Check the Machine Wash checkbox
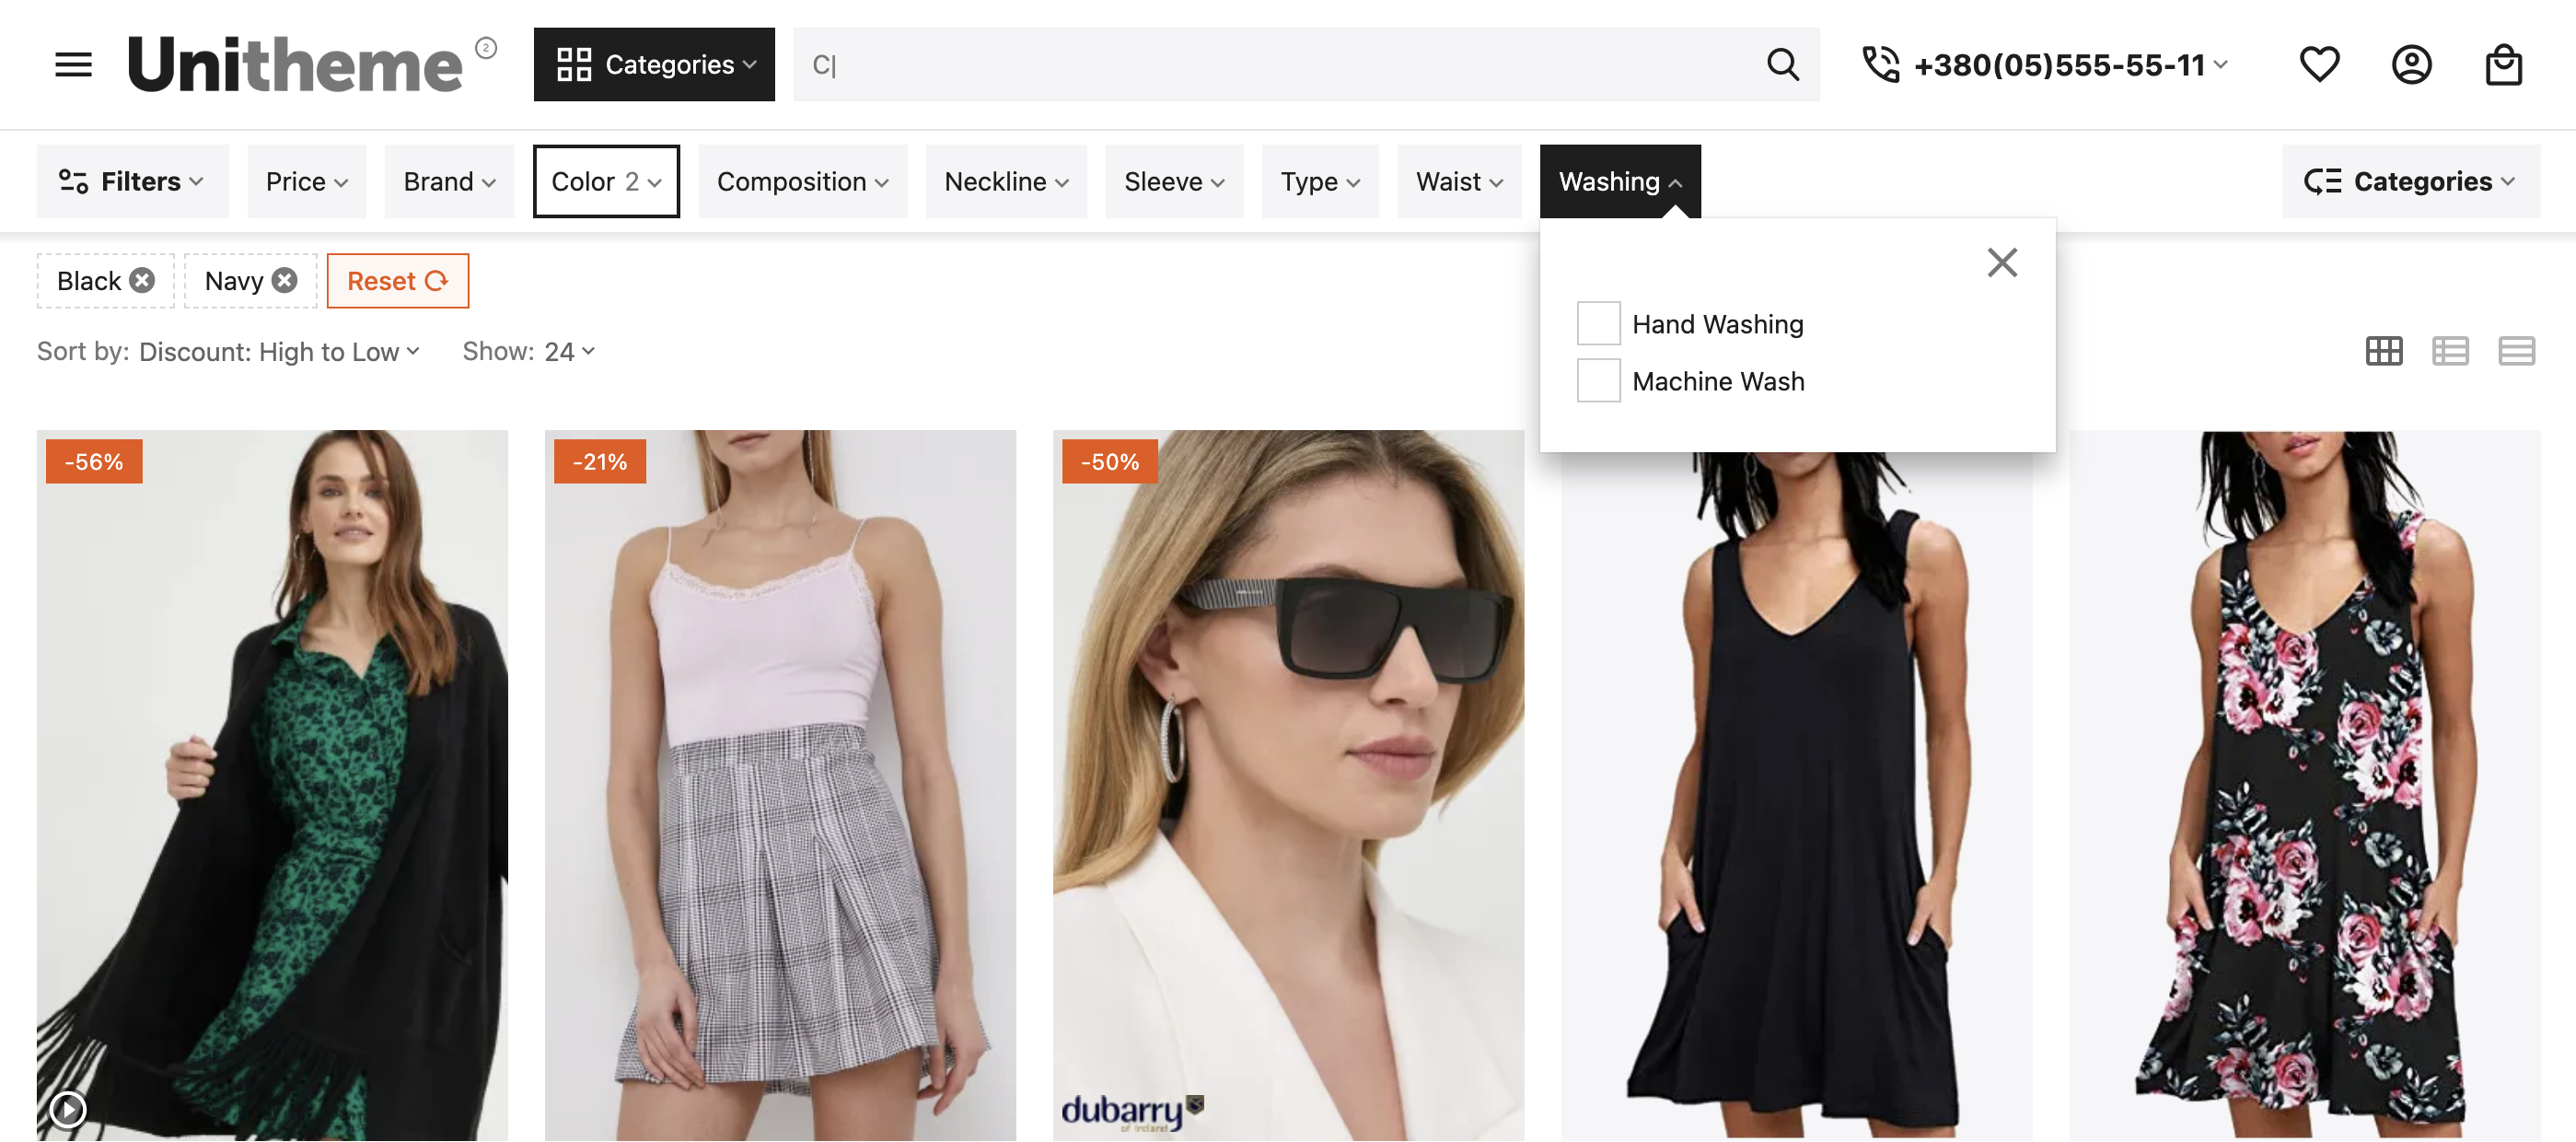Image resolution: width=2576 pixels, height=1142 pixels. click(x=1598, y=381)
